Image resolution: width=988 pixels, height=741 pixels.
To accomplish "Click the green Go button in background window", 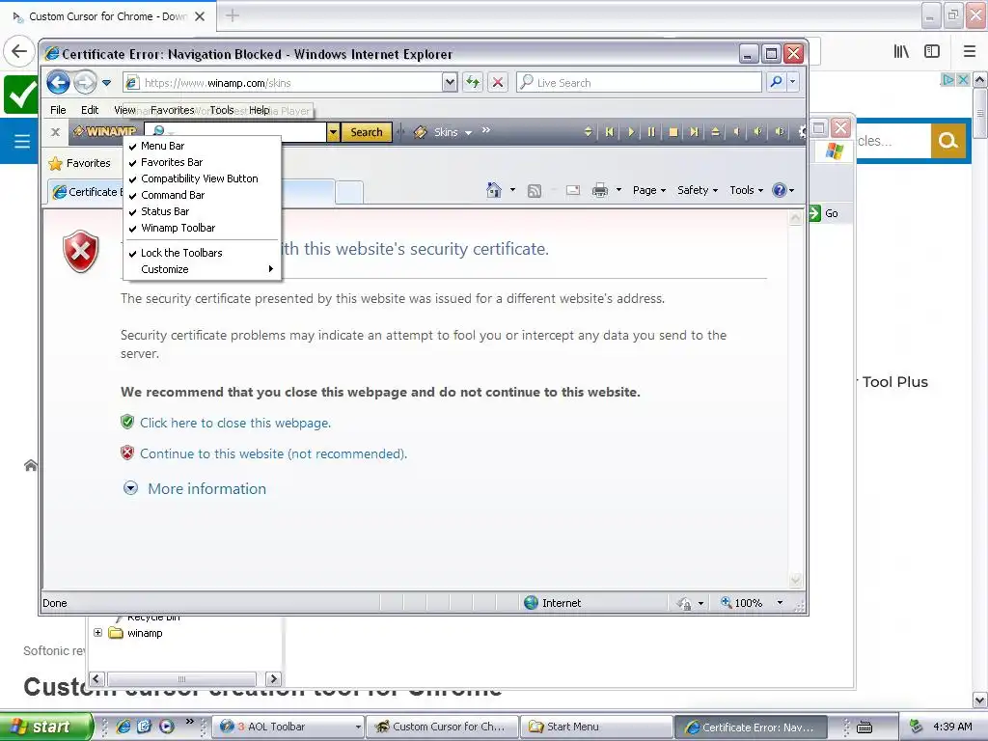I will 824,213.
